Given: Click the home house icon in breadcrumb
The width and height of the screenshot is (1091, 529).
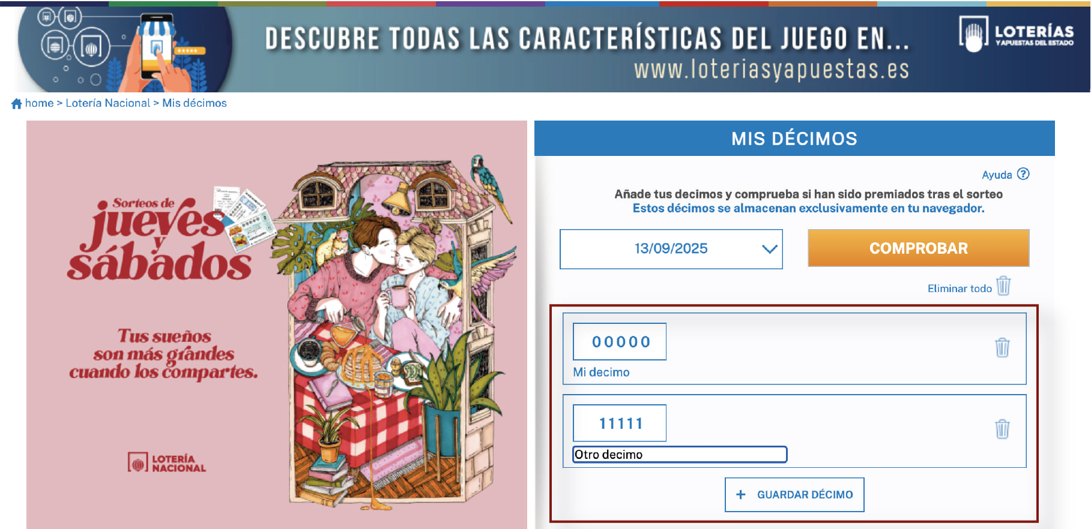Looking at the screenshot, I should click(x=17, y=104).
